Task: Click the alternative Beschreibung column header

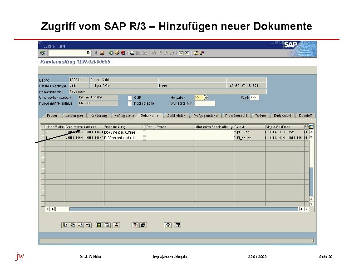Action: pyautogui.click(x=214, y=127)
